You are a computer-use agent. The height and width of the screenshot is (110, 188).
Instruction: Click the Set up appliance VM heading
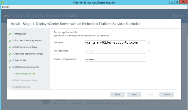click(x=66, y=32)
